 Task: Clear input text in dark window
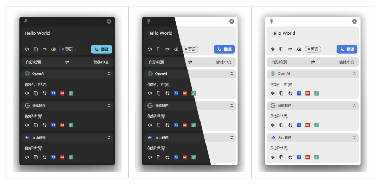point(53,50)
